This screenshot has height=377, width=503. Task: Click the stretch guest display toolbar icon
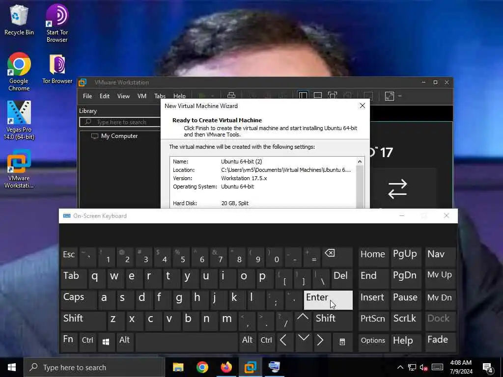[x=389, y=96]
